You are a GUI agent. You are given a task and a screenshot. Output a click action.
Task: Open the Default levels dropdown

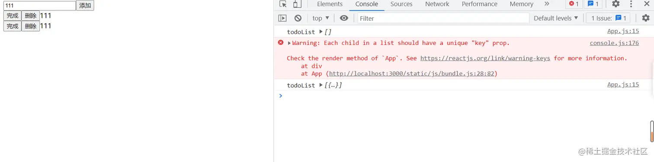point(556,18)
